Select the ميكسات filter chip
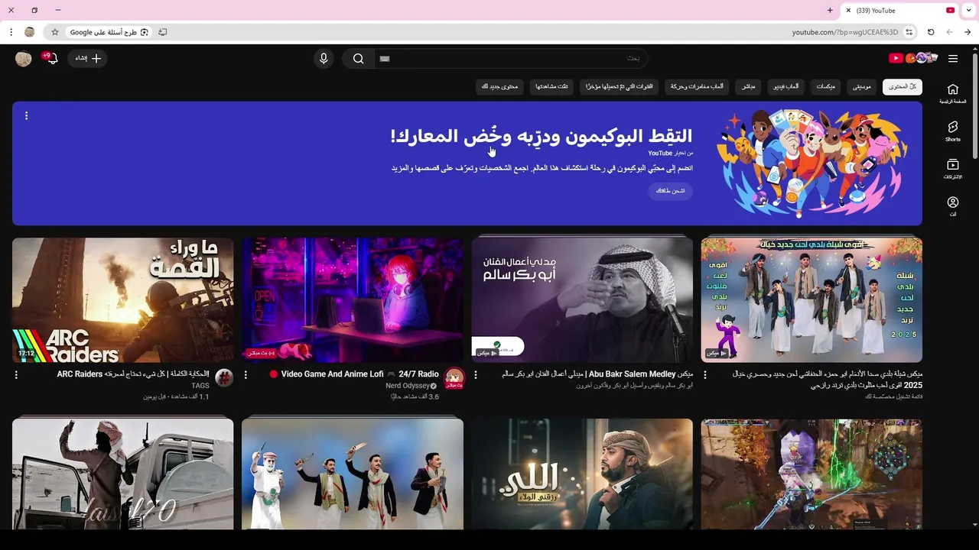Image resolution: width=979 pixels, height=550 pixels. click(826, 86)
